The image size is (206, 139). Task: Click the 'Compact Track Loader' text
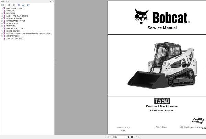[162, 106]
